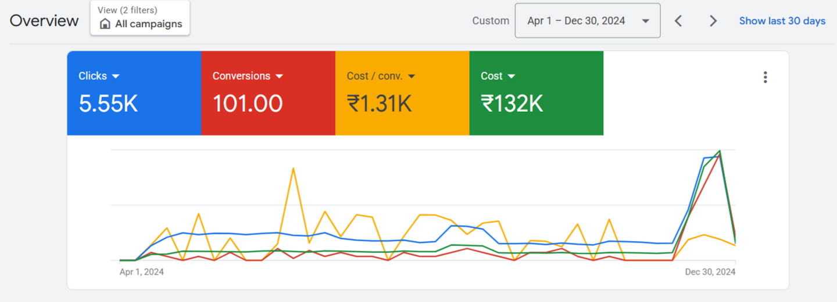Click the Overview page heading
The image size is (837, 302).
point(44,21)
